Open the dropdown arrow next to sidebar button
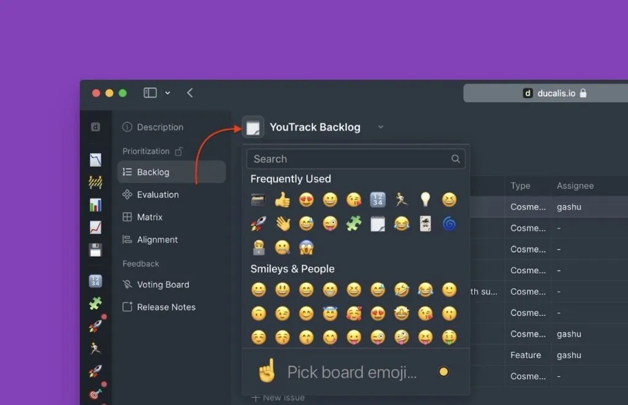Image resolution: width=628 pixels, height=405 pixels. pyautogui.click(x=167, y=93)
